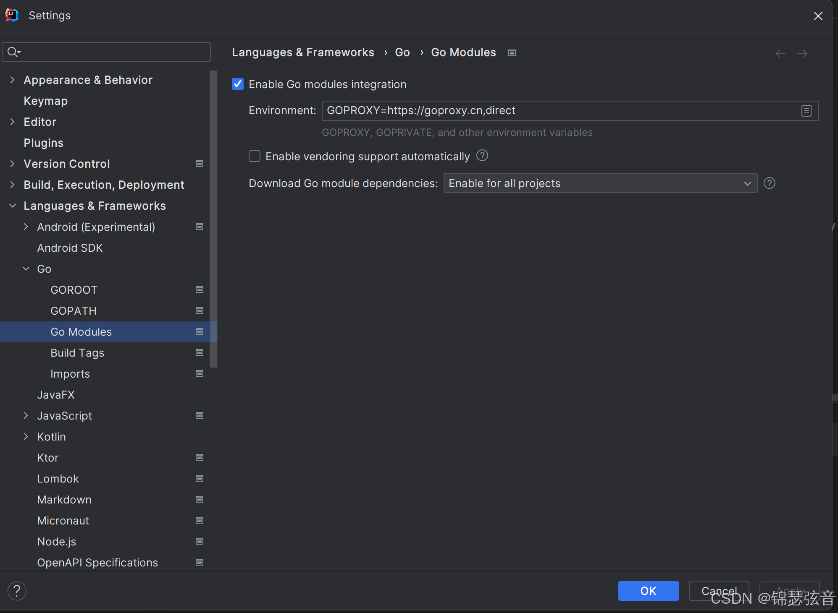Open the Keymap settings page
The image size is (838, 613).
click(x=45, y=101)
